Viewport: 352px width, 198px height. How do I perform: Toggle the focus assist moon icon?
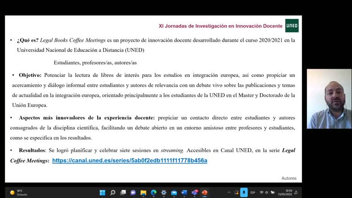[296, 192]
